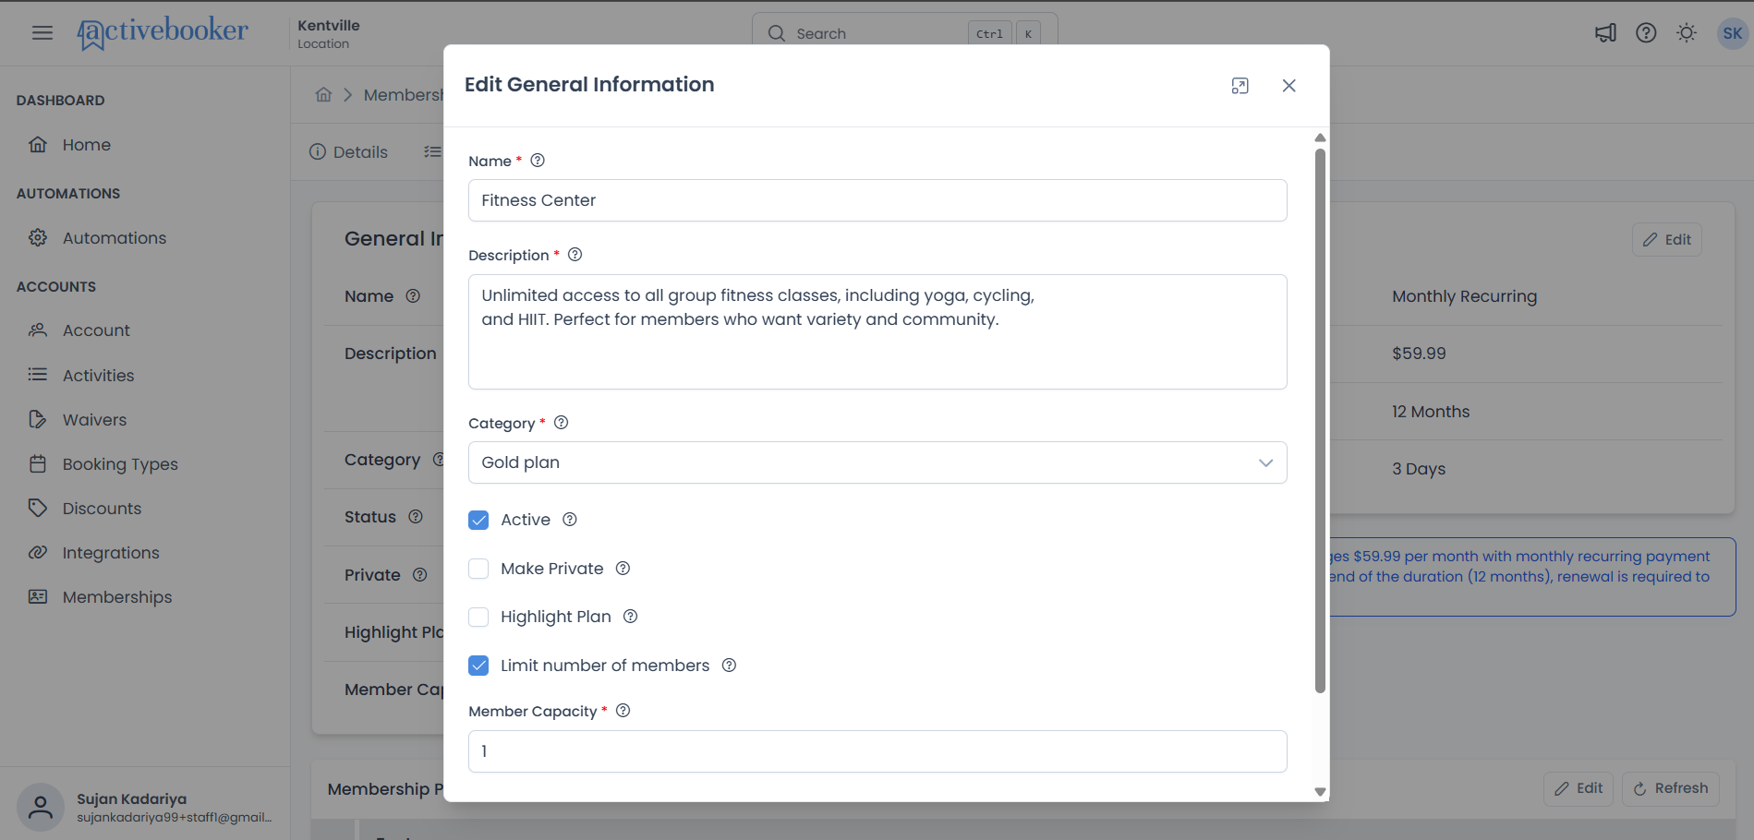This screenshot has width=1754, height=840.
Task: Show help for Limit number of members
Action: 729,666
